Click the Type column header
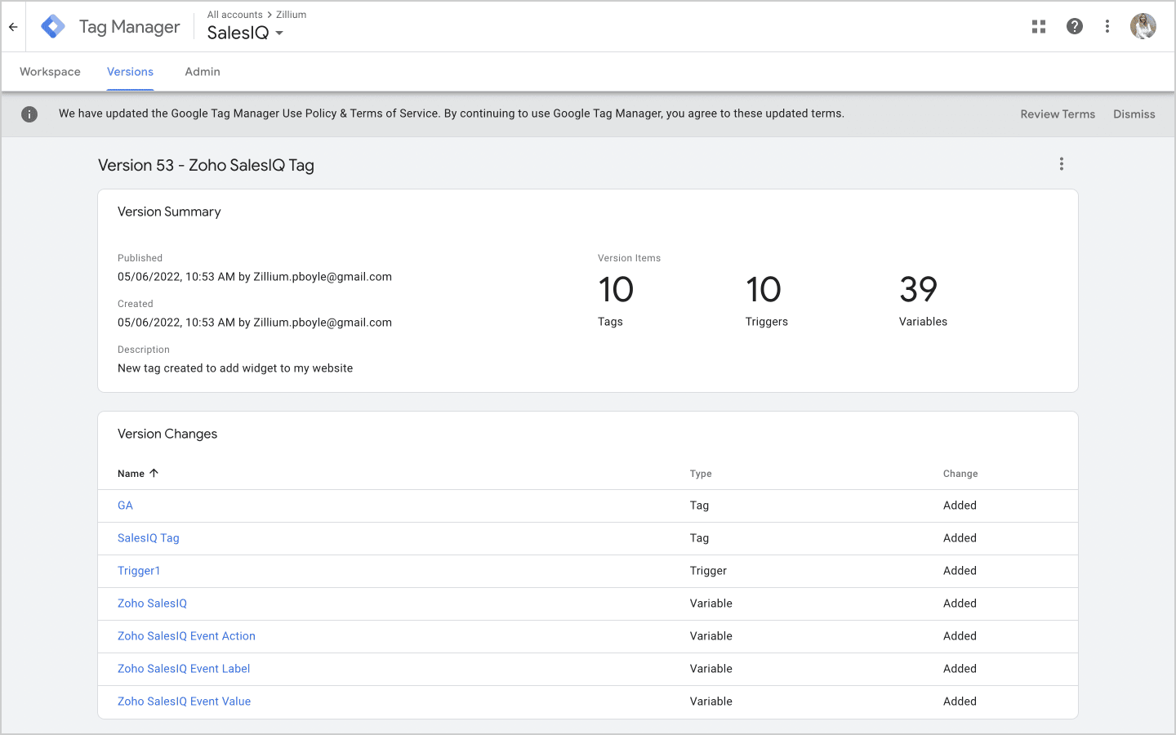This screenshot has height=735, width=1176. point(701,474)
